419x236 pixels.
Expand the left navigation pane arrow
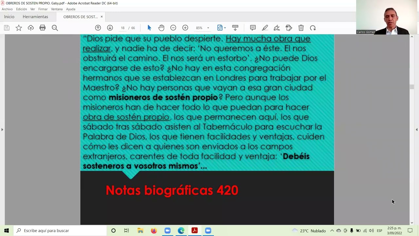pos(2,129)
